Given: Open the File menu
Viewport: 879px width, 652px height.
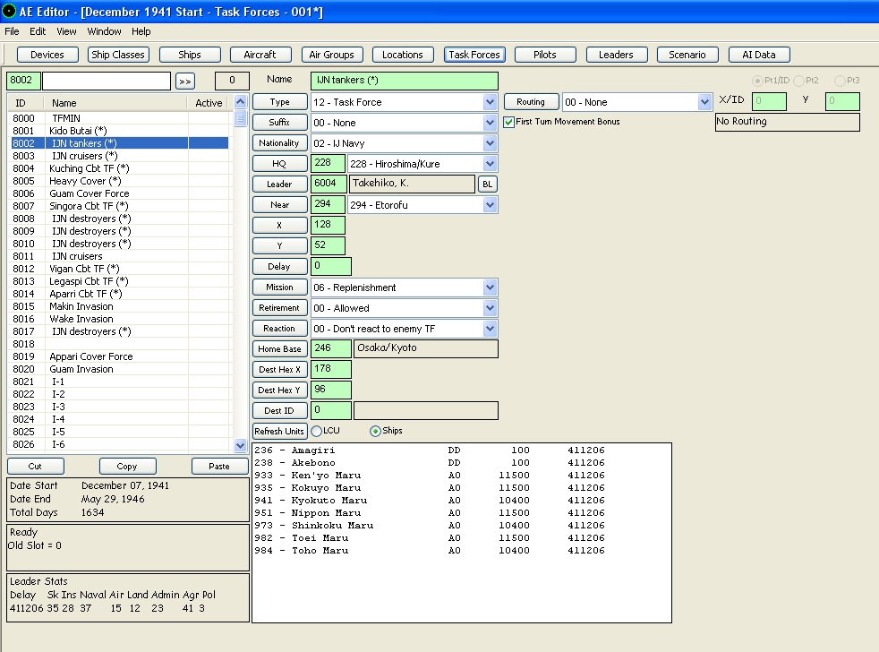Looking at the screenshot, I should 12,31.
